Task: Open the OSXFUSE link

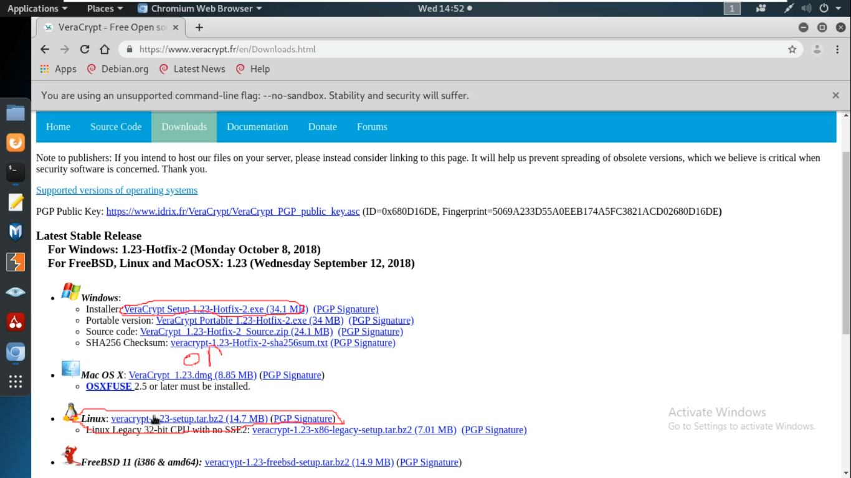Action: [109, 387]
